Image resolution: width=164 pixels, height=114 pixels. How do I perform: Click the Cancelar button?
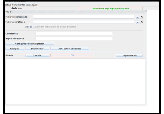coord(37,55)
